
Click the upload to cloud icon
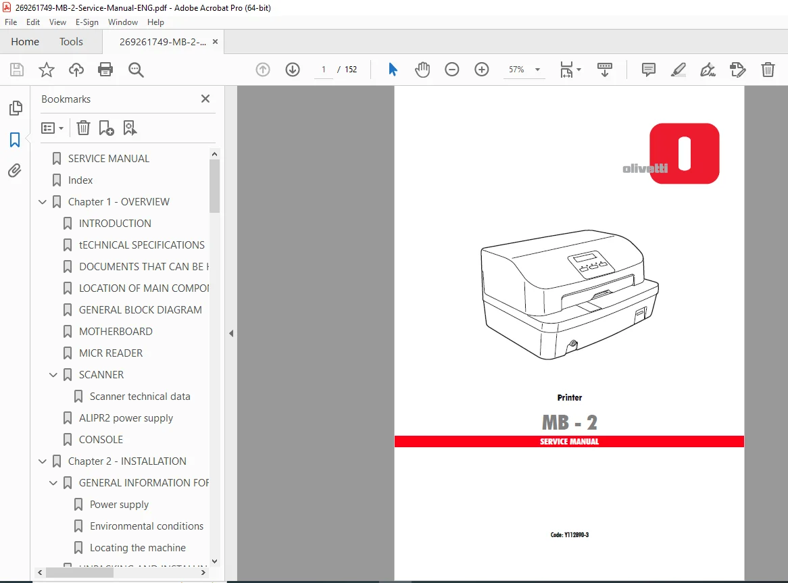pyautogui.click(x=76, y=70)
